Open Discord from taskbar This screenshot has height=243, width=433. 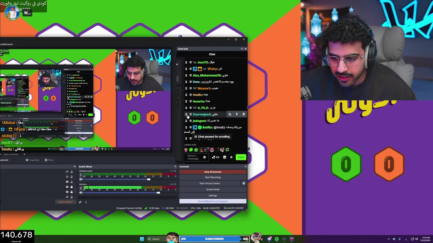click(269, 239)
